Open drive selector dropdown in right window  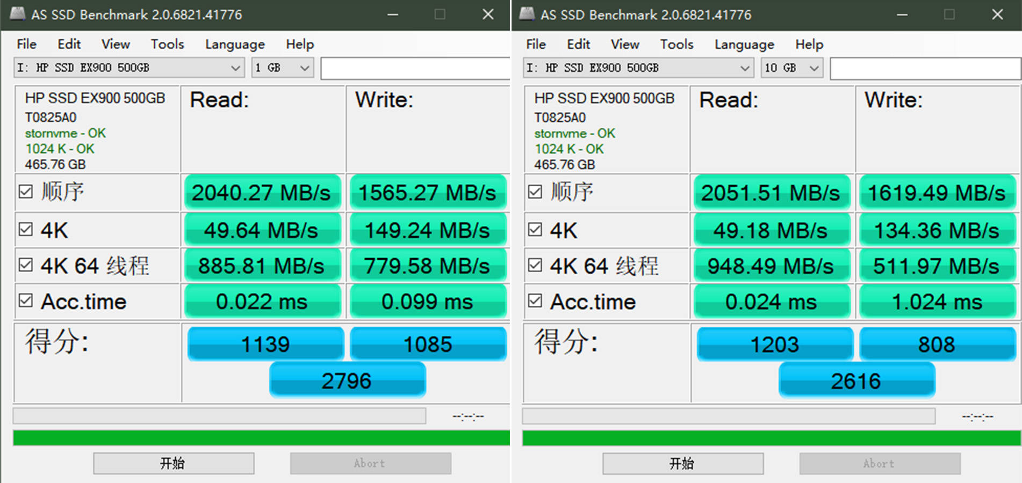[638, 68]
